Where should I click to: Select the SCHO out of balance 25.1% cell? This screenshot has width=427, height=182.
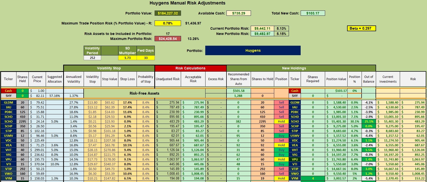(x=369, y=121)
